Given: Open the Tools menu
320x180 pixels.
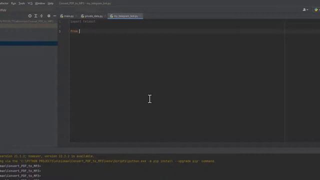Looking at the screenshot, I should (x=21, y=3).
